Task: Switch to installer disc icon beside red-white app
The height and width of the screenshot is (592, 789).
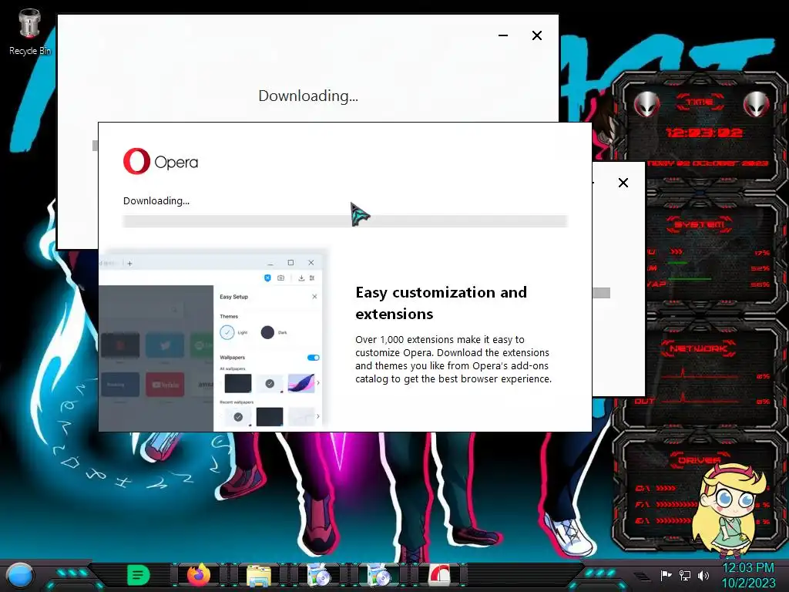Action: click(379, 575)
